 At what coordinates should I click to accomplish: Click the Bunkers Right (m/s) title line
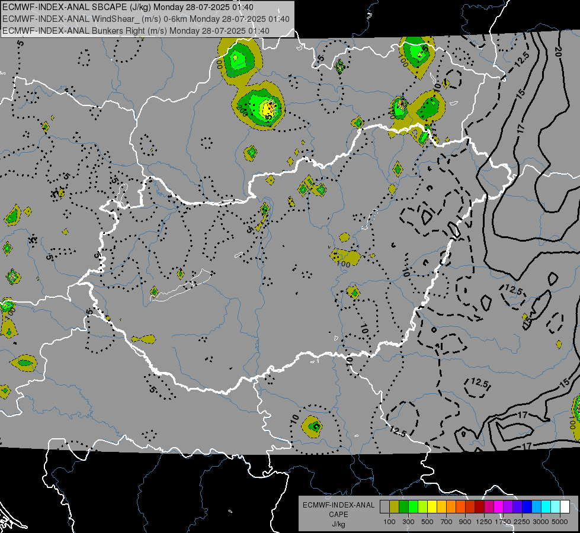click(x=136, y=31)
